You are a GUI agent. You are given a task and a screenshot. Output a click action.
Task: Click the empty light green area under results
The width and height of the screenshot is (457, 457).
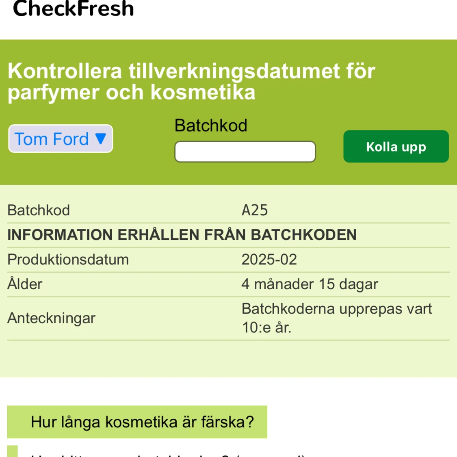coord(228,359)
